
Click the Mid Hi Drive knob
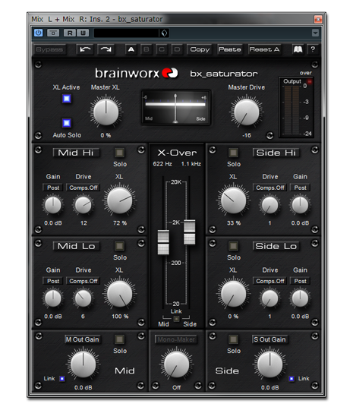pyautogui.click(x=84, y=205)
